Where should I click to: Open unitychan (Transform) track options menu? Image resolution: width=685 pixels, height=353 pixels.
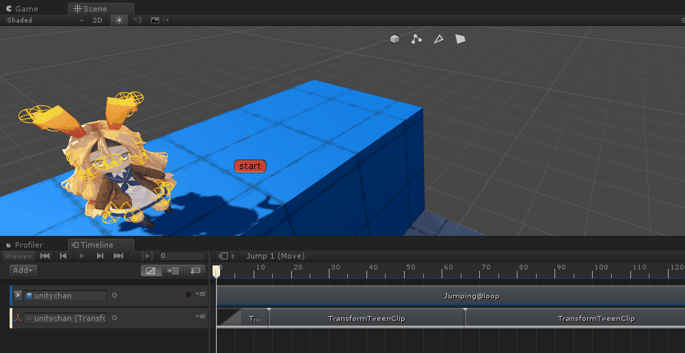(200, 317)
